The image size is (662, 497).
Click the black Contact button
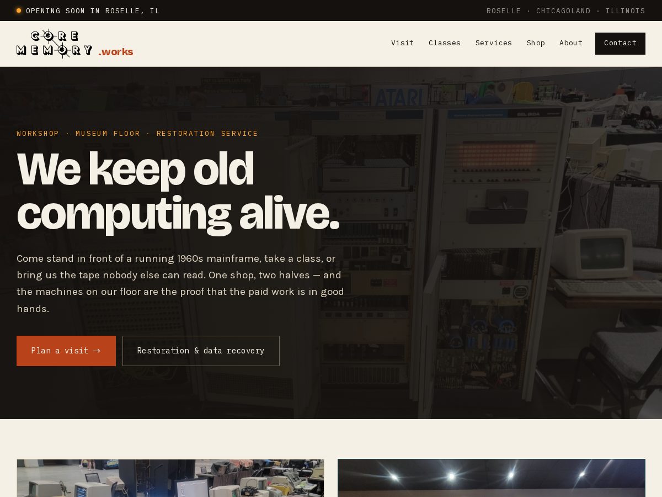(620, 44)
